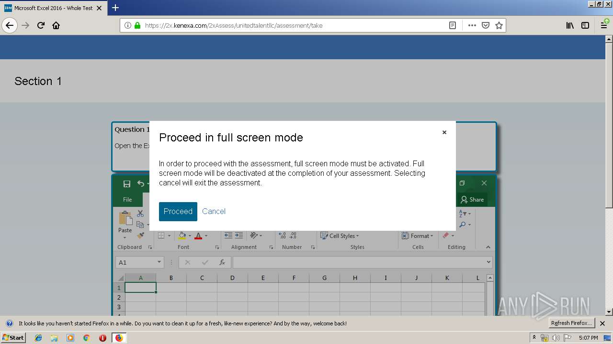
Task: Click the Format Painter brush icon
Action: click(x=140, y=236)
